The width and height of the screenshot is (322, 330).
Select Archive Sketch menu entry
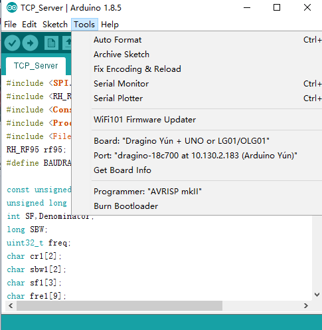coord(197,55)
